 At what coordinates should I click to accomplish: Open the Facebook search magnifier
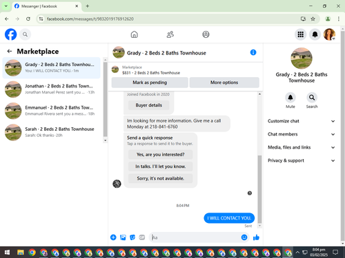[25, 34]
